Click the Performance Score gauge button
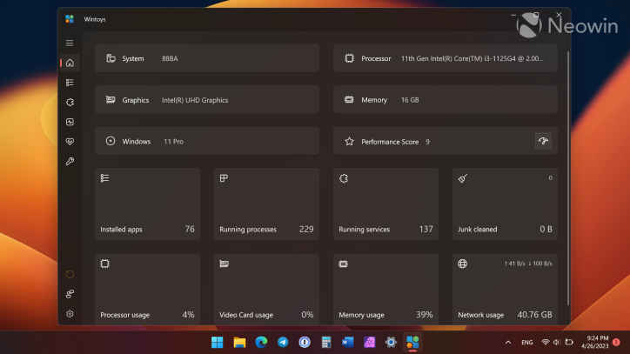Screen dimensions: 630x354 tap(543, 141)
